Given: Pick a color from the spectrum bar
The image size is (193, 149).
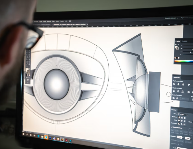Looking at the screenshot, I should click(x=184, y=61).
